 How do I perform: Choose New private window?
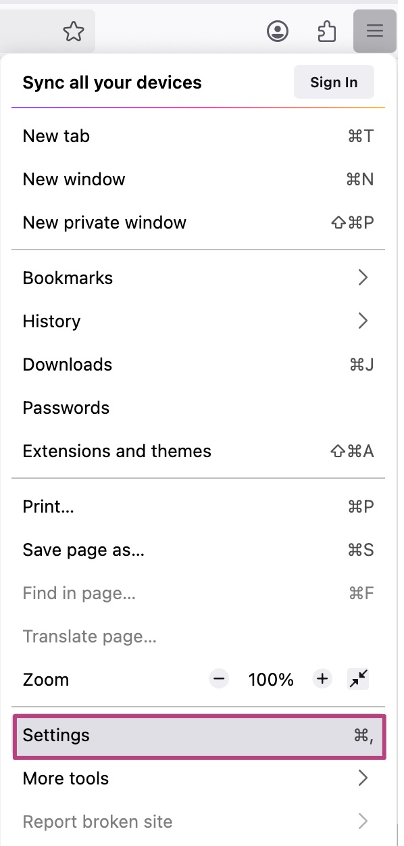click(199, 222)
